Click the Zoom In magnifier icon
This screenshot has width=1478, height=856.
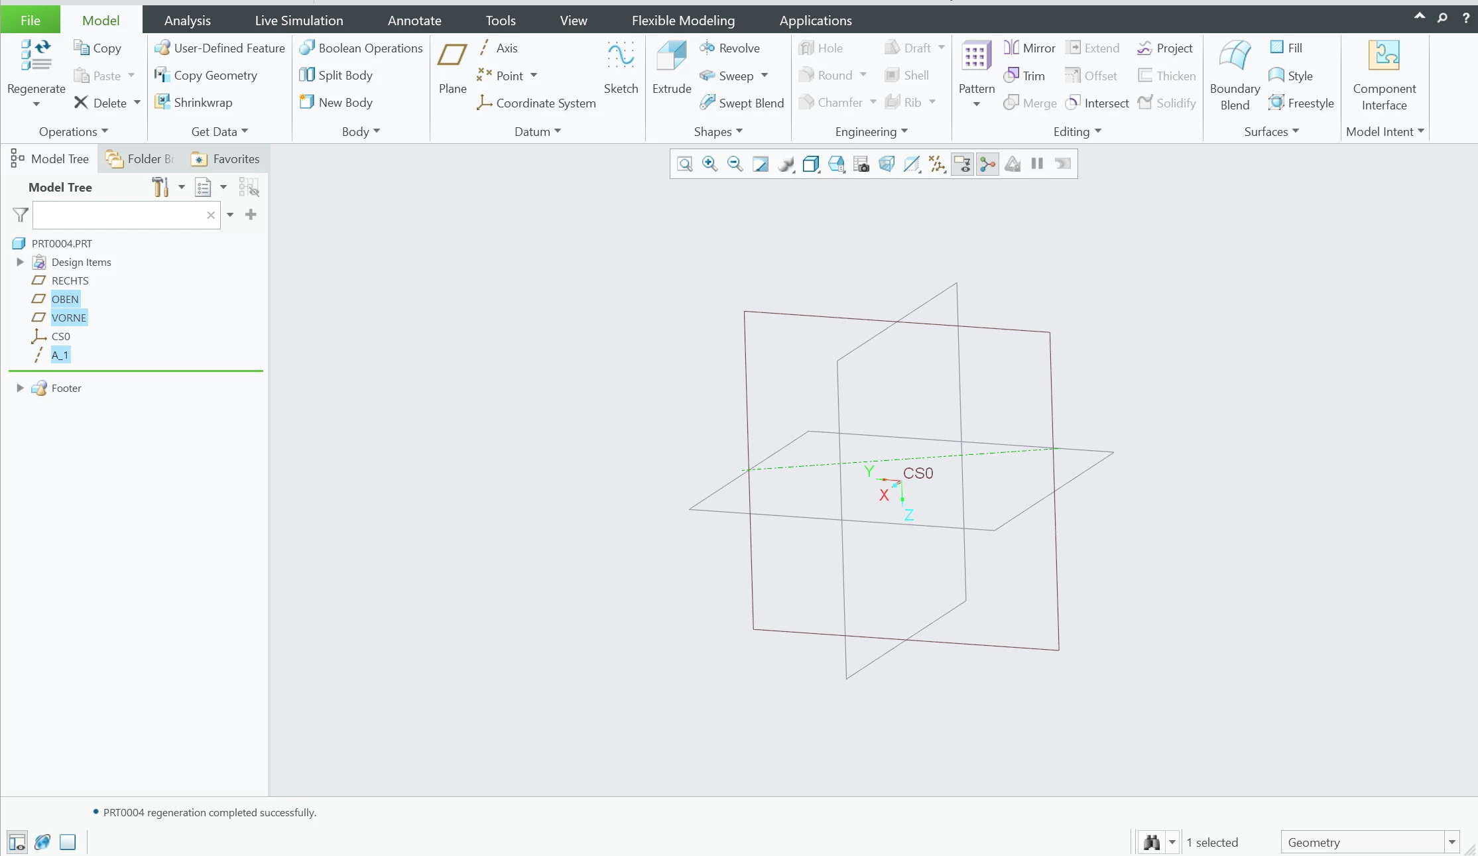[x=709, y=164]
